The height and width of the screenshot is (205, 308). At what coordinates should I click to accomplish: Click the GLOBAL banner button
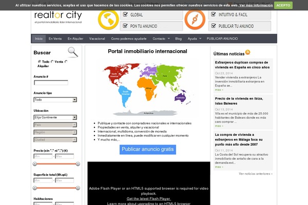click(151, 15)
